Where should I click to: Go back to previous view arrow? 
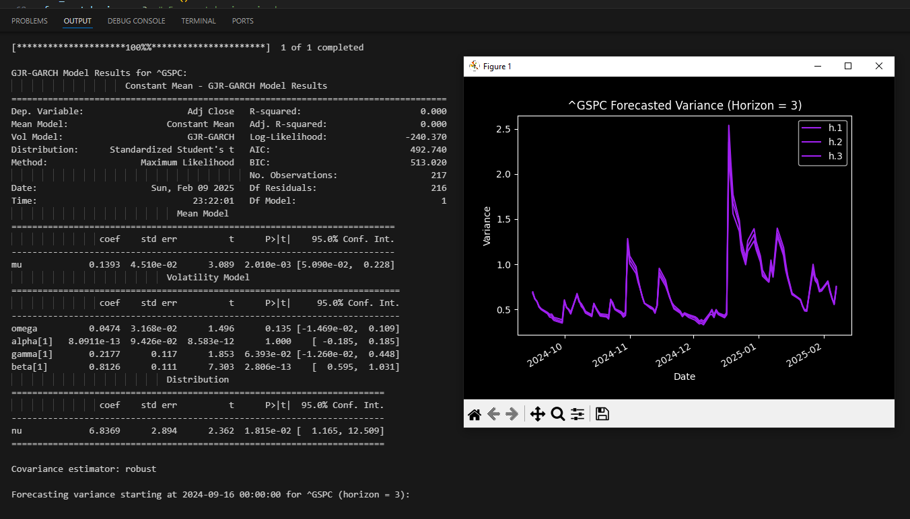(493, 414)
